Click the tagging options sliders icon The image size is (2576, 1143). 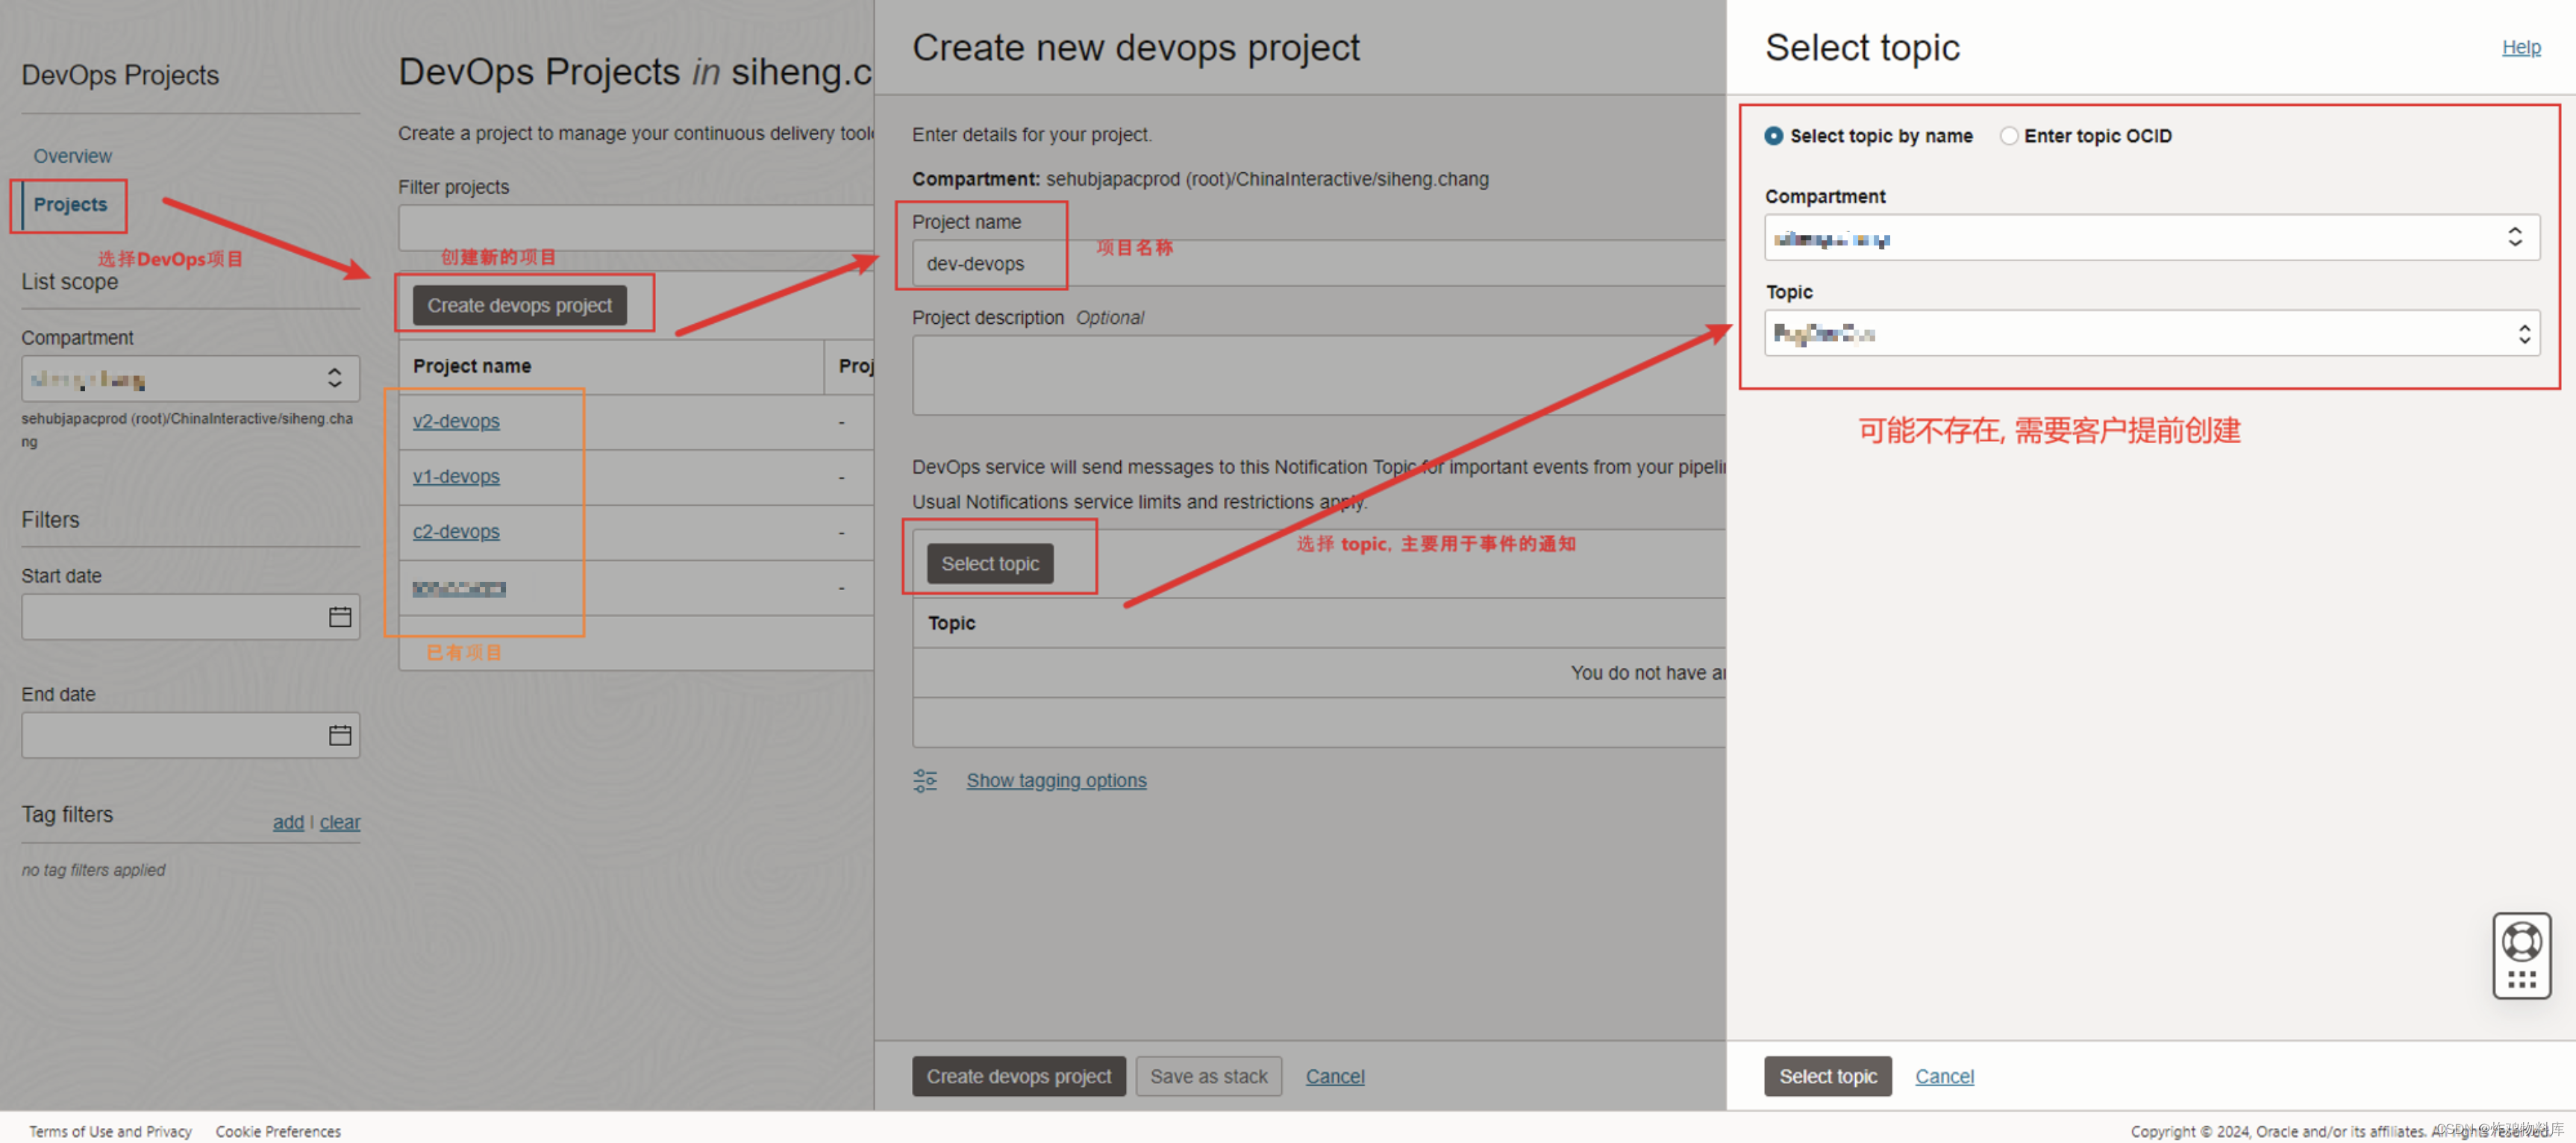pyautogui.click(x=925, y=780)
